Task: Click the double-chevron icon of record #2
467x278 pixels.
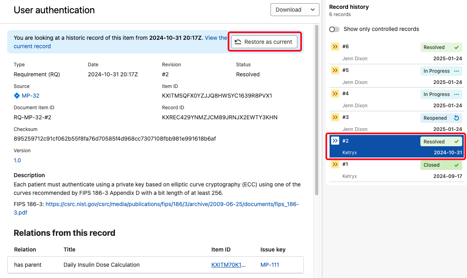Action: pos(335,141)
